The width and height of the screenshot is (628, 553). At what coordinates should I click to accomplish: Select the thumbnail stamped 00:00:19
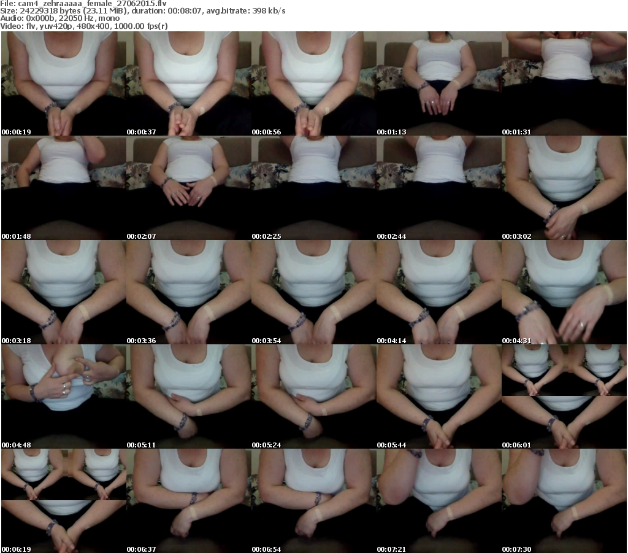pyautogui.click(x=64, y=83)
